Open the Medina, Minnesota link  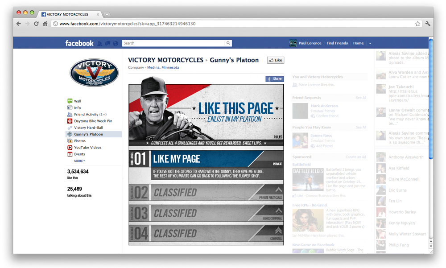(x=163, y=67)
